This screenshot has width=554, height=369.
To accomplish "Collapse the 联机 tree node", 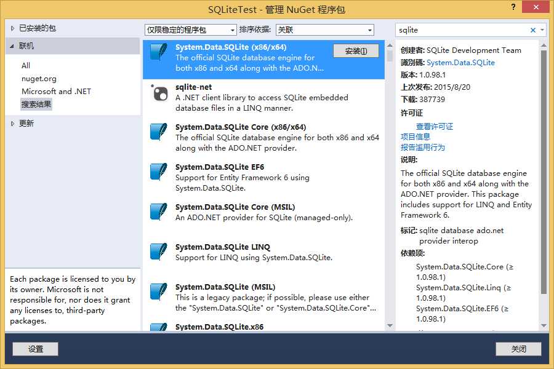I will pyautogui.click(x=12, y=46).
